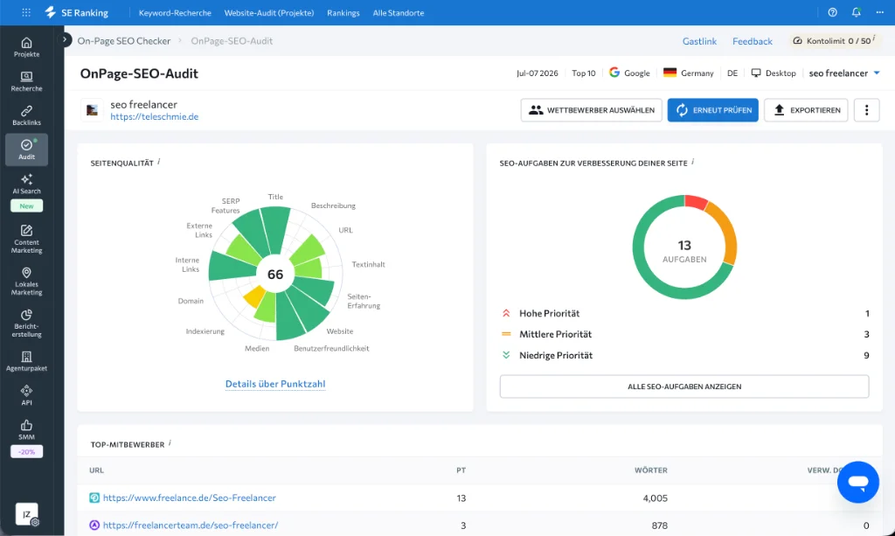Click the URL column header

[96, 470]
